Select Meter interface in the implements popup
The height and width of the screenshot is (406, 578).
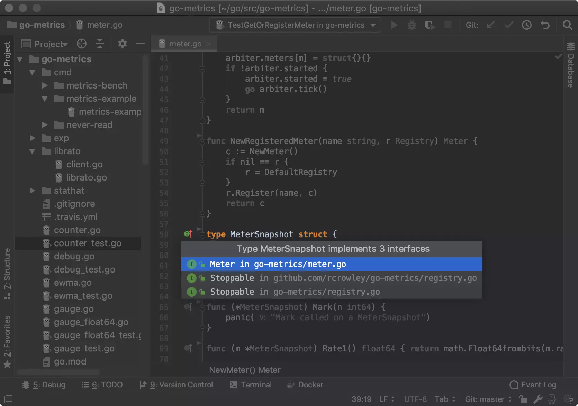click(278, 264)
